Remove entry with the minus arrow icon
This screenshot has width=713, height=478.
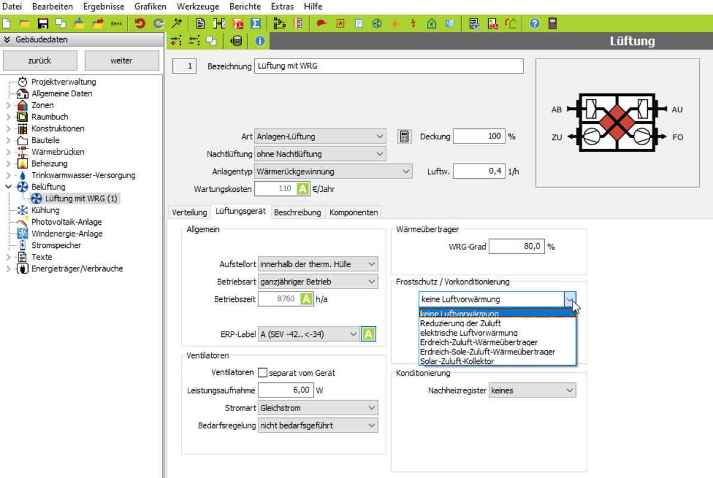click(x=194, y=41)
